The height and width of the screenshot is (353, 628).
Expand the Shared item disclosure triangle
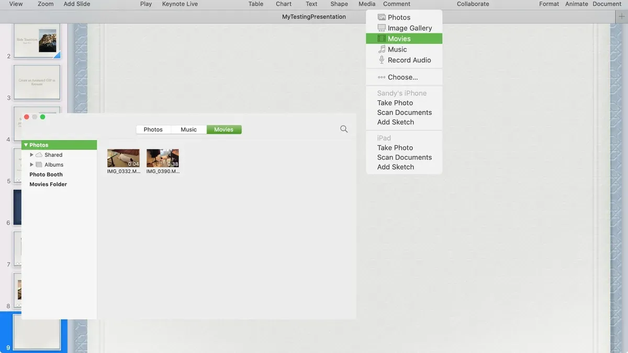[31, 155]
